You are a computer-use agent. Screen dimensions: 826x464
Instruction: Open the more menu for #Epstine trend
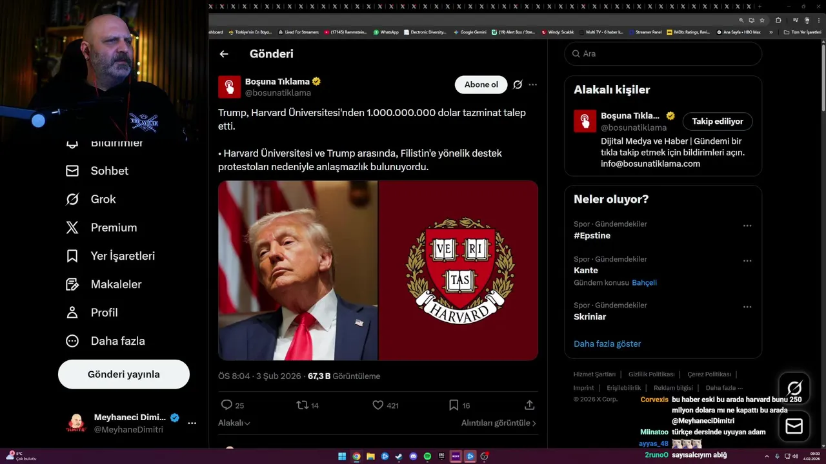point(747,226)
